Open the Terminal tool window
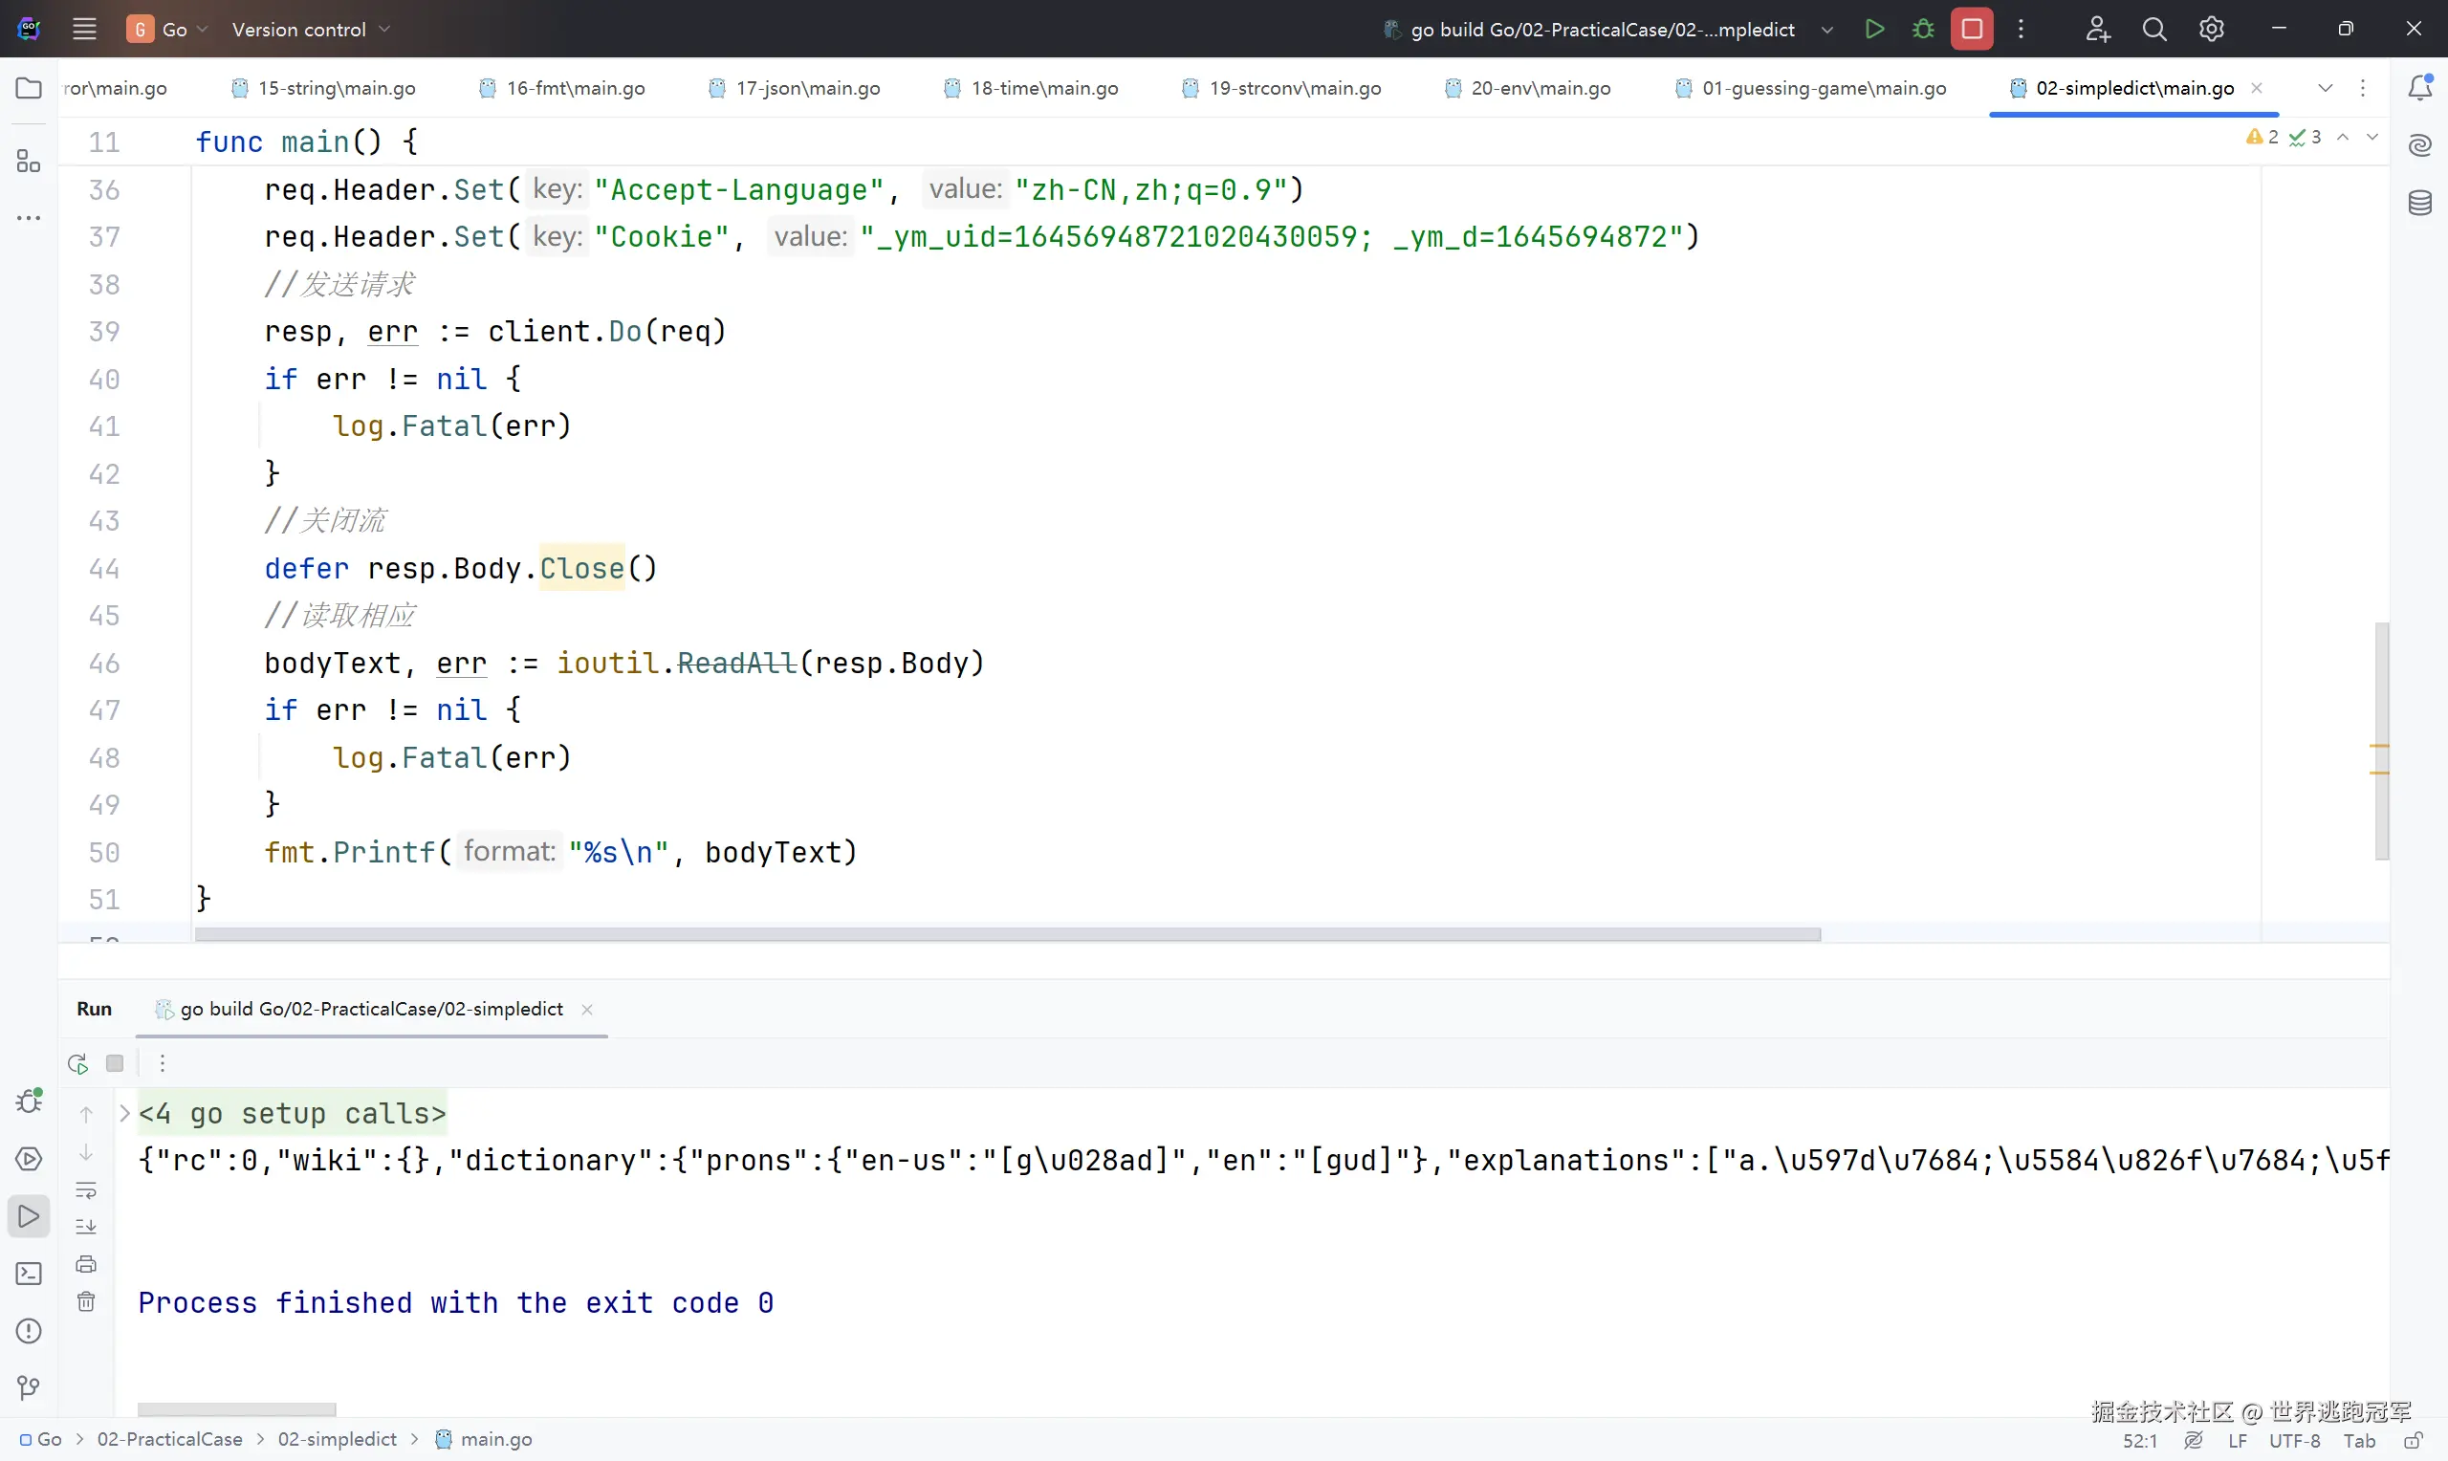Screen dimensions: 2448x1461 [x=29, y=1274]
